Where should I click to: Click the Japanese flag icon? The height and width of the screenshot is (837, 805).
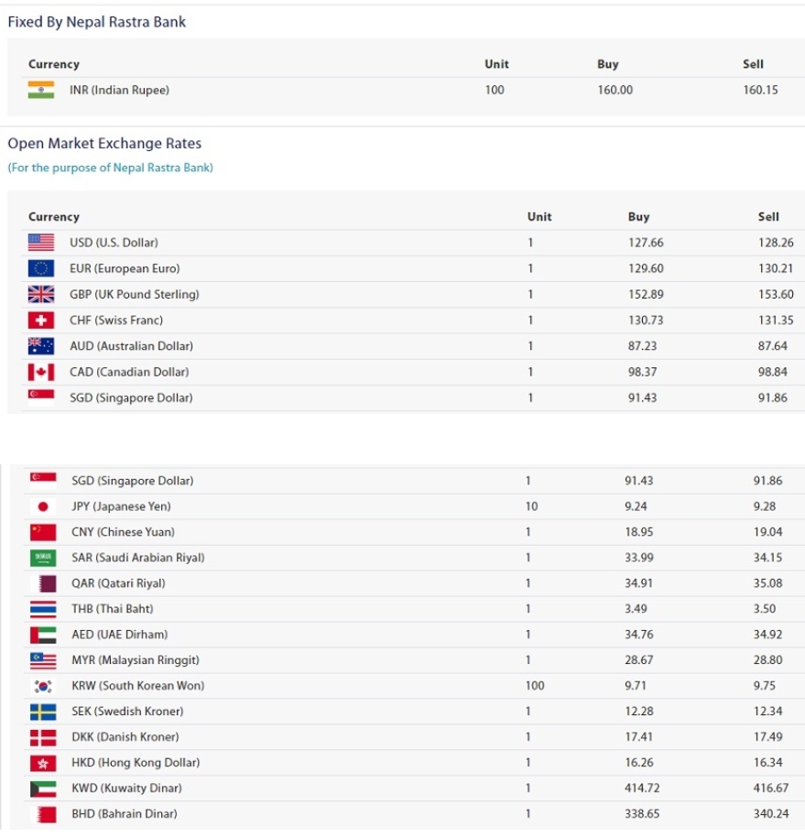point(43,506)
